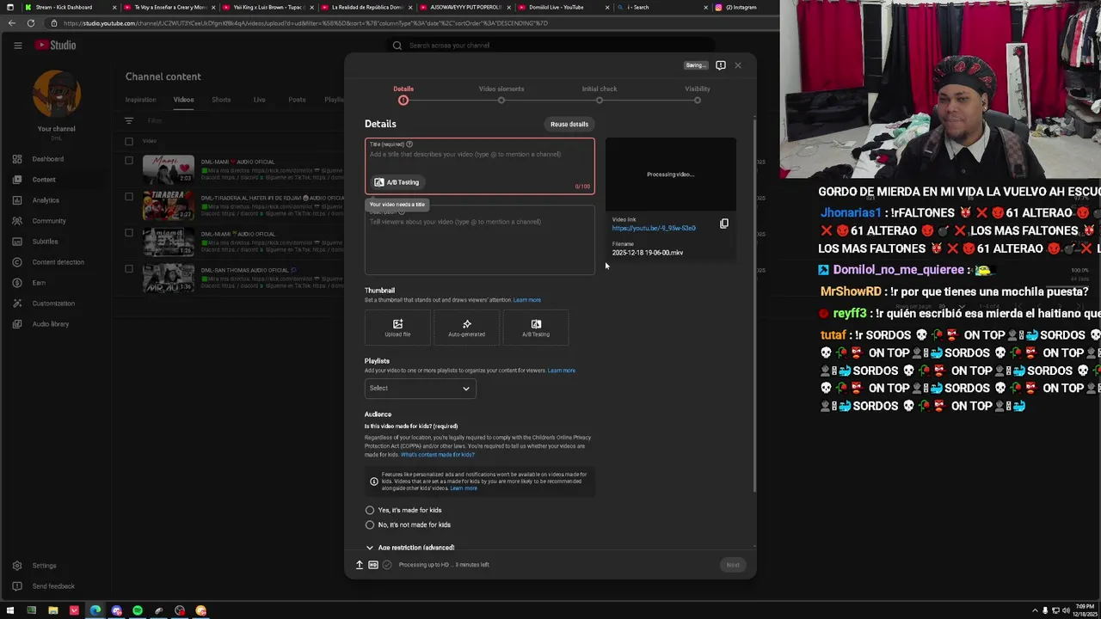Viewport: 1101px width, 619px height.
Task: Open Subtitles in the Studio sidebar
Action: pos(45,242)
